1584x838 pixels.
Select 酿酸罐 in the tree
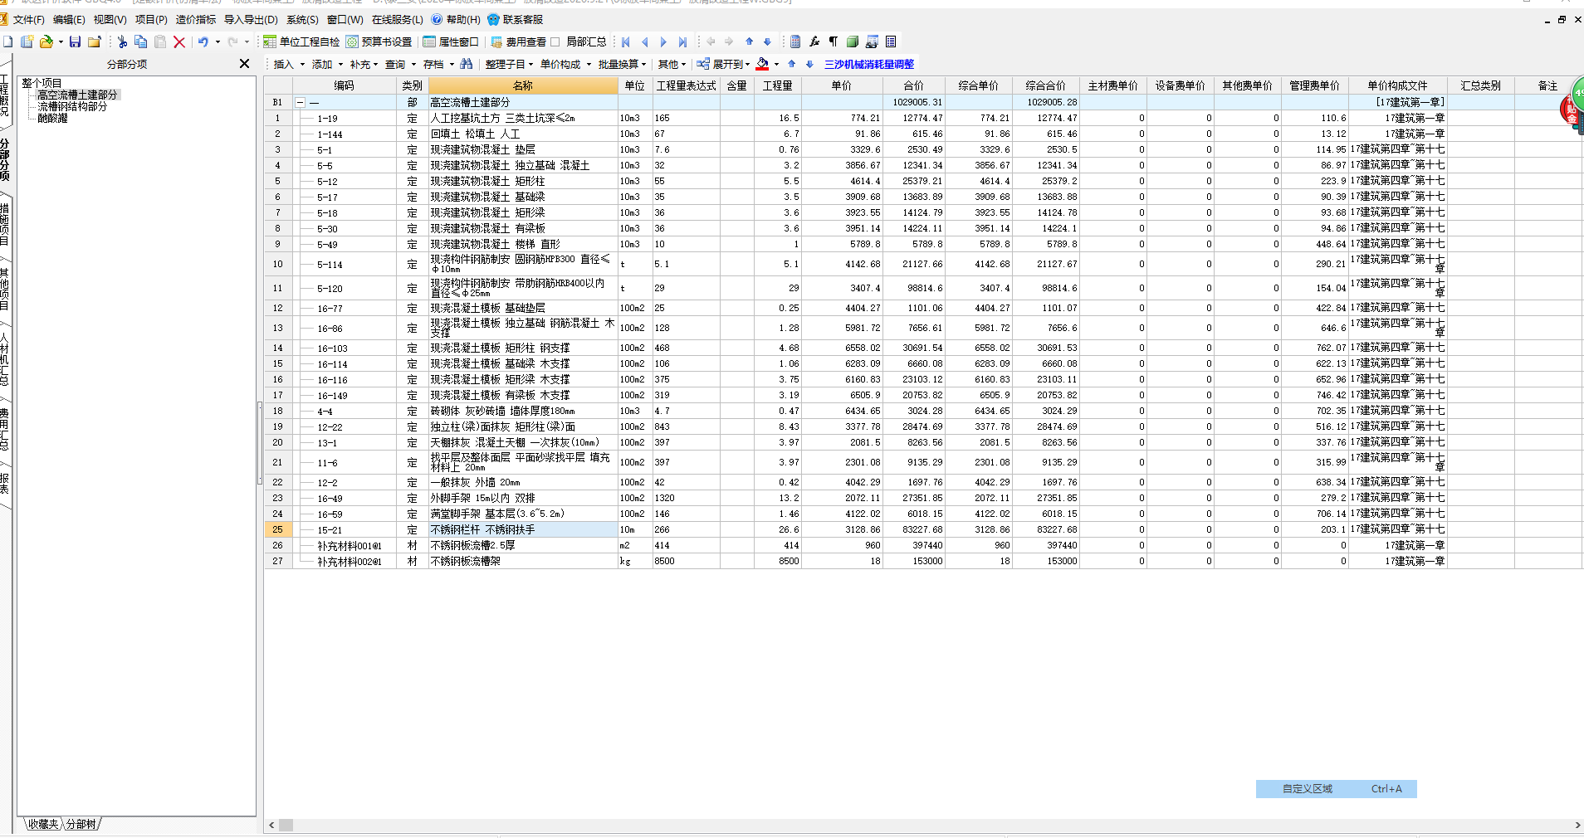pyautogui.click(x=52, y=118)
